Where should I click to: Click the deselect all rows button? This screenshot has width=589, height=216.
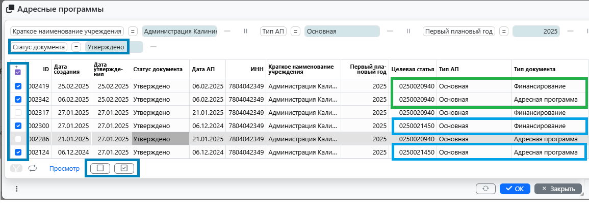coord(100,168)
